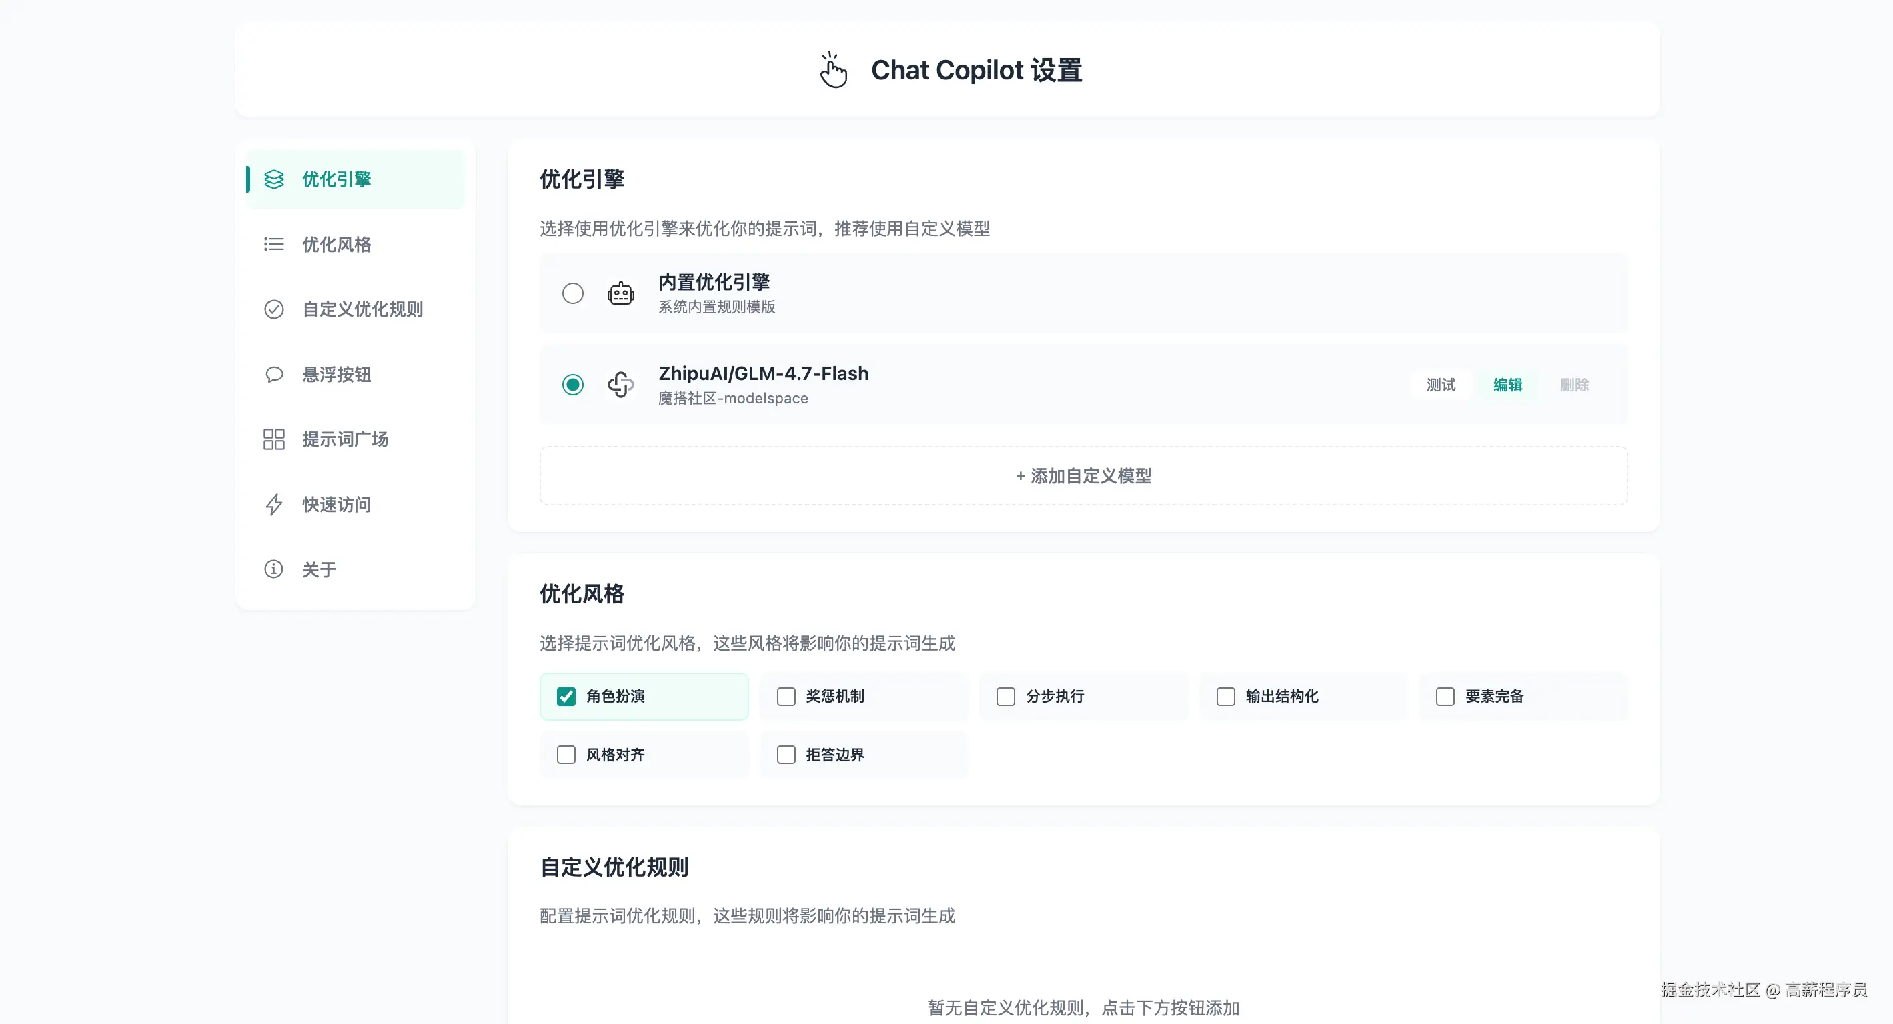Image resolution: width=1893 pixels, height=1024 pixels.
Task: Click the 添加自定义模型 dashed box
Action: point(1083,476)
